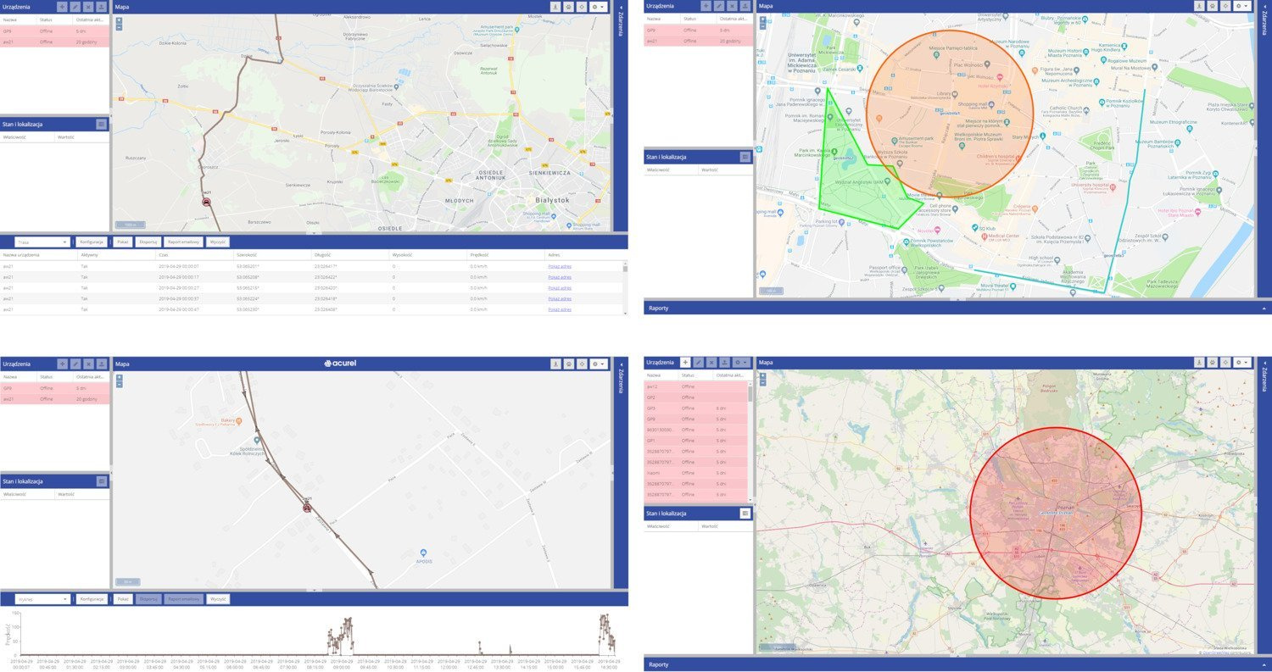
Task: Add a device in the Białystok map view
Action: (x=62, y=6)
